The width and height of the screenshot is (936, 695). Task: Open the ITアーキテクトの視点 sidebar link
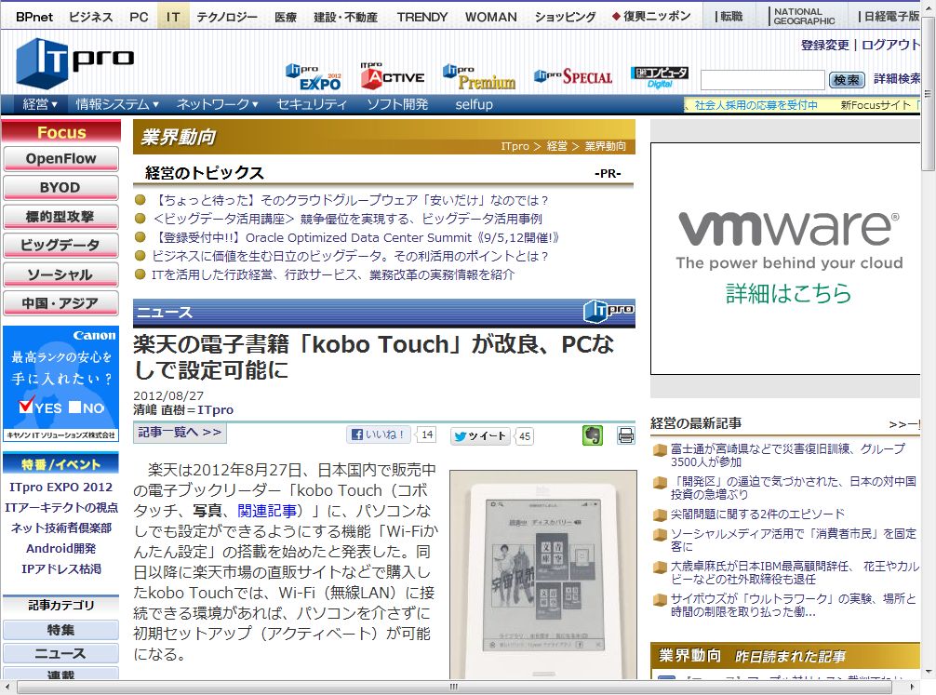[x=60, y=507]
